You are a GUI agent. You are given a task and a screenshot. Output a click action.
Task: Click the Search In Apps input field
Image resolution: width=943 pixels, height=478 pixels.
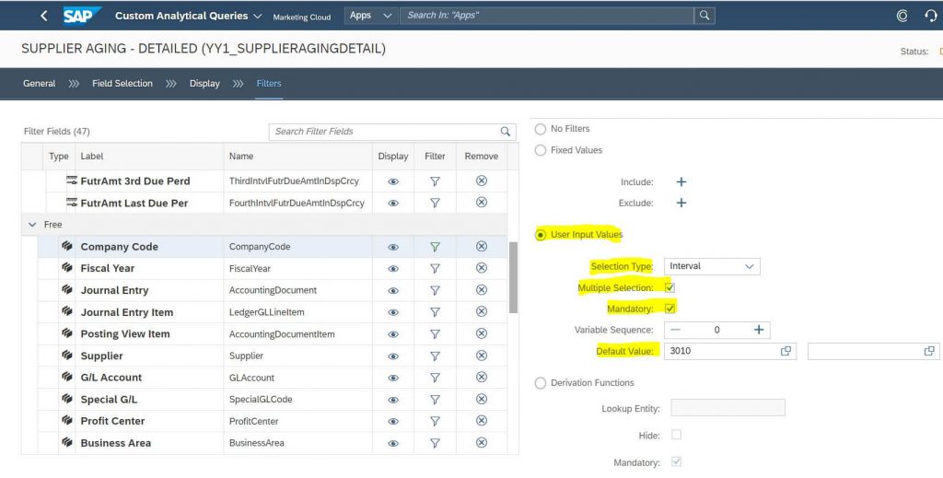tap(547, 16)
